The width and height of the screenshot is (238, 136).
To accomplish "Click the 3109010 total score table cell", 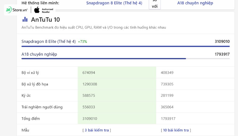I will [x=117, y=118].
